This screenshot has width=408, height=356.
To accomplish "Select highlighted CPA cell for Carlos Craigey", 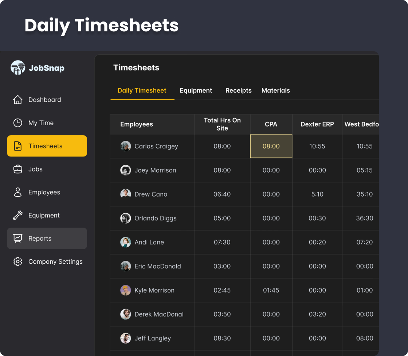I will click(x=271, y=146).
